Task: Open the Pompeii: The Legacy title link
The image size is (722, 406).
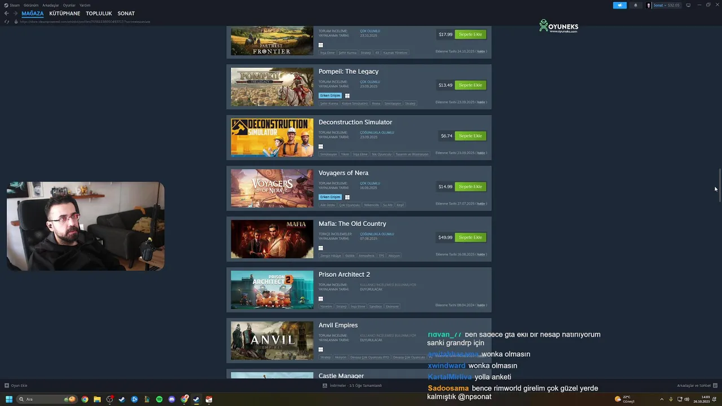Action: click(349, 72)
